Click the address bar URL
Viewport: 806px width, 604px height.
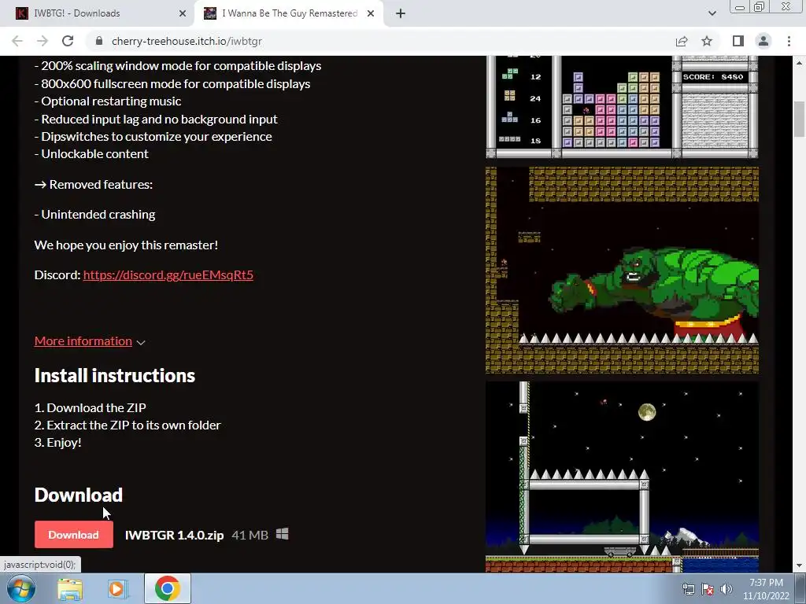[187, 41]
